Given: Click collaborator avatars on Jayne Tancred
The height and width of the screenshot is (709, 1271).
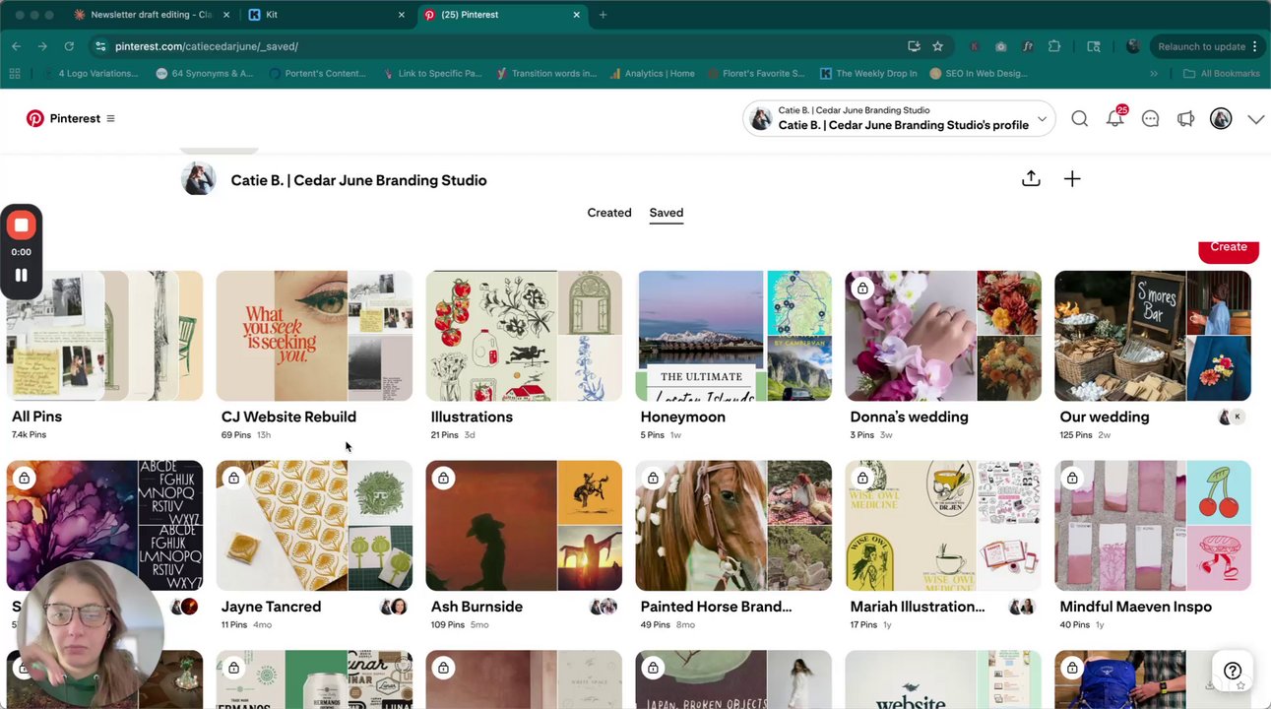Looking at the screenshot, I should click(x=394, y=607).
